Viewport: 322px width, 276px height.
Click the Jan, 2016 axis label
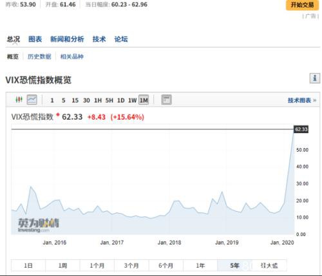click(55, 243)
